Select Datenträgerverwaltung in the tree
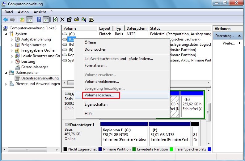This screenshot has height=161, width=245. coord(40,78)
